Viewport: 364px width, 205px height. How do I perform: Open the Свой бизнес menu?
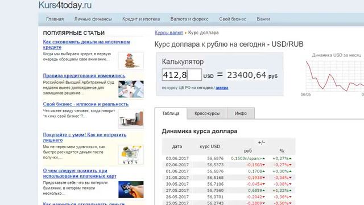[x=233, y=19]
